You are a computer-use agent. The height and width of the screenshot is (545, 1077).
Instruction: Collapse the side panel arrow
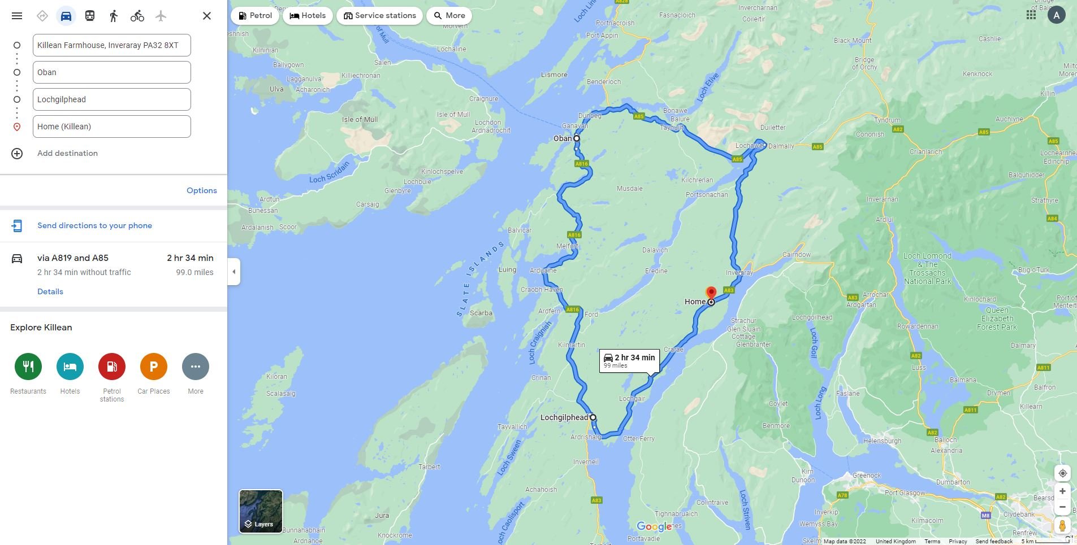tap(234, 272)
